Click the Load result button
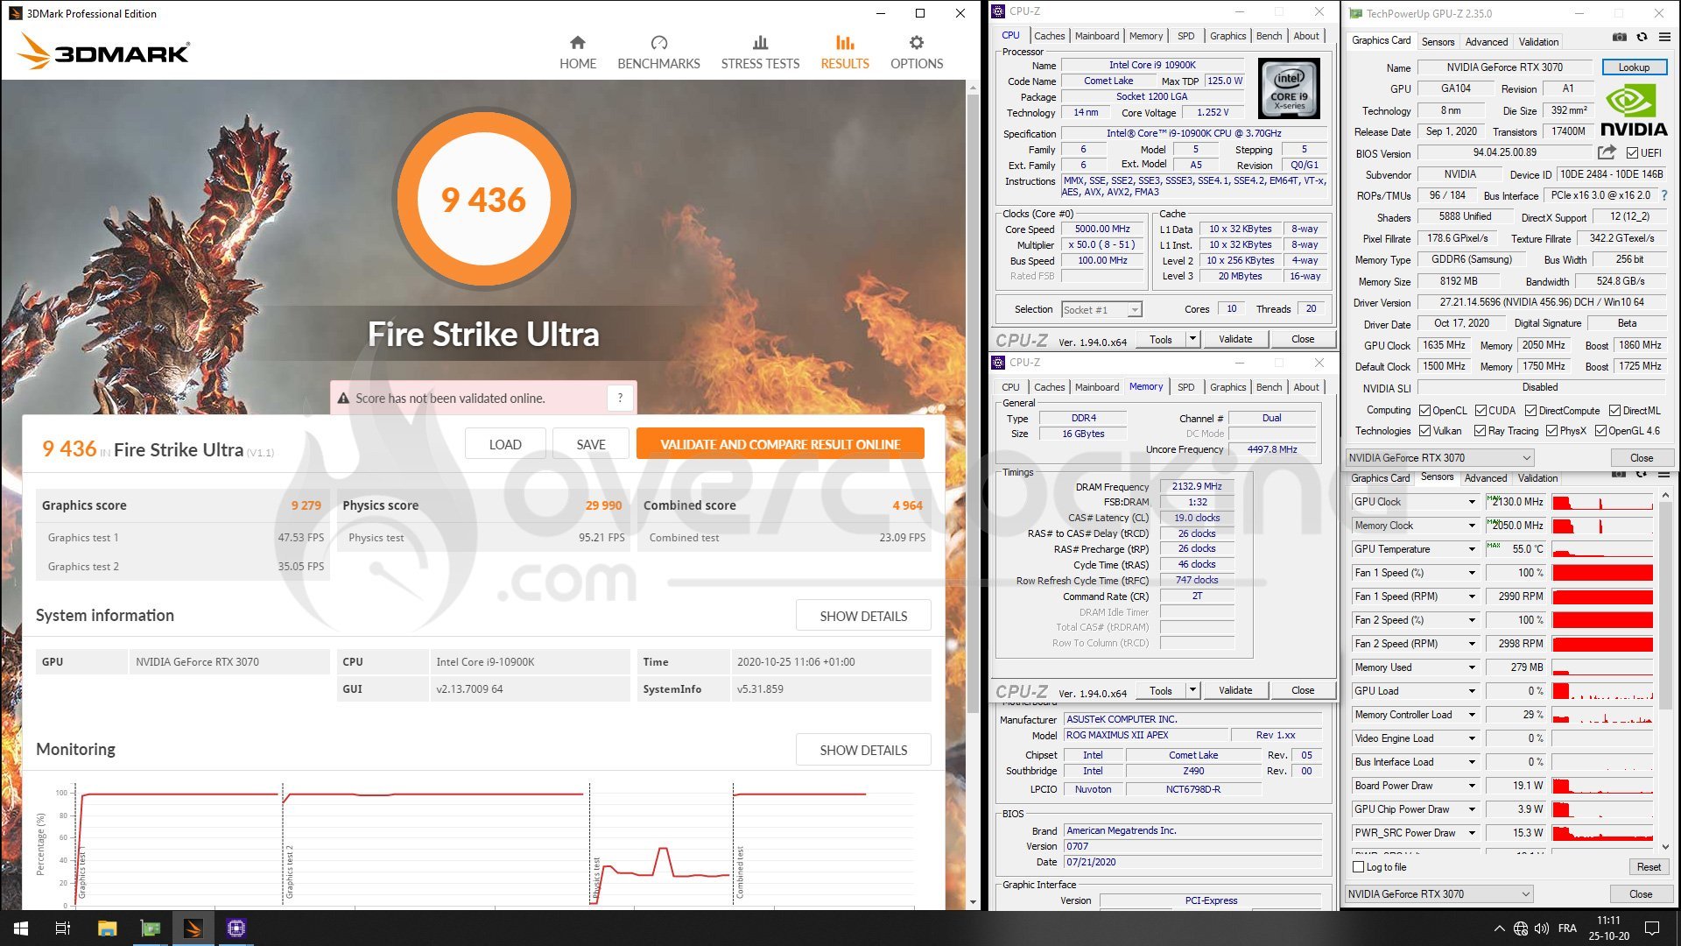Viewport: 1681px width, 946px height. point(505,444)
